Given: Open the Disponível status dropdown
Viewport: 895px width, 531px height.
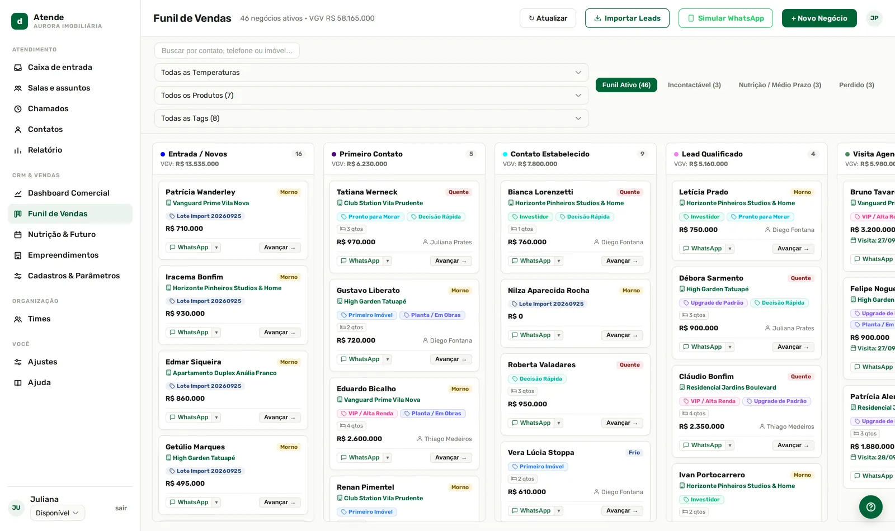Looking at the screenshot, I should (58, 513).
